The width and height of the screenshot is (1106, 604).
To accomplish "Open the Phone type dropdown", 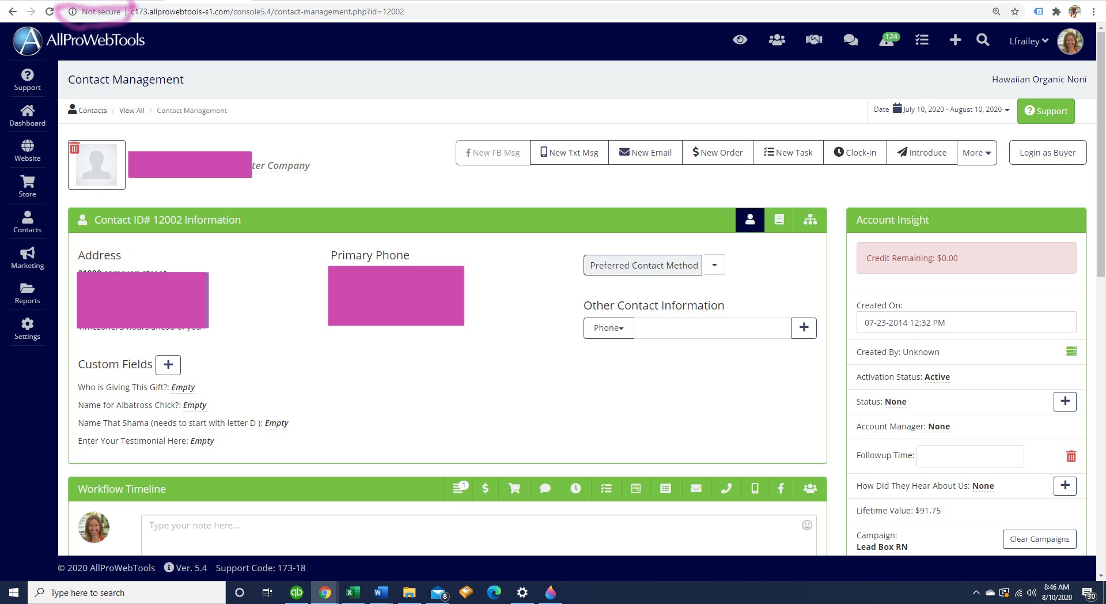I will [608, 328].
